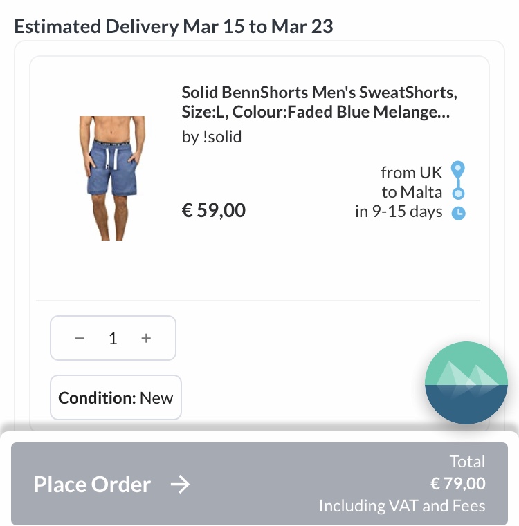Open the Condition: New selector
The height and width of the screenshot is (526, 519).
[116, 397]
